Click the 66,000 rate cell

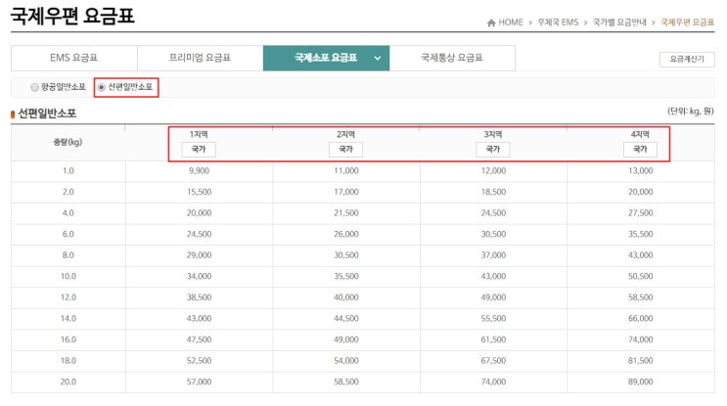pyautogui.click(x=641, y=318)
